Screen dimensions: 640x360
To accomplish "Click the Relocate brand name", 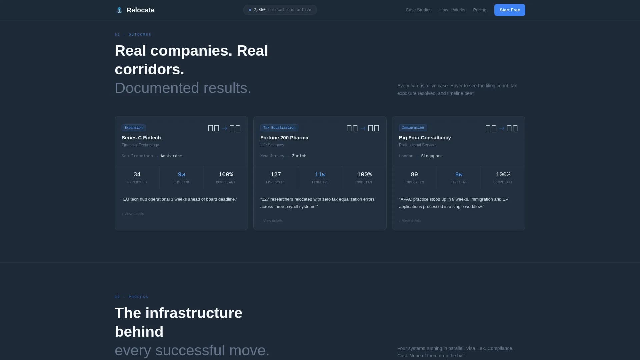I will pos(140,10).
